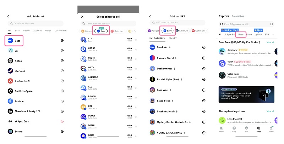Focus the Search for Mainnets field

pos(35,23)
